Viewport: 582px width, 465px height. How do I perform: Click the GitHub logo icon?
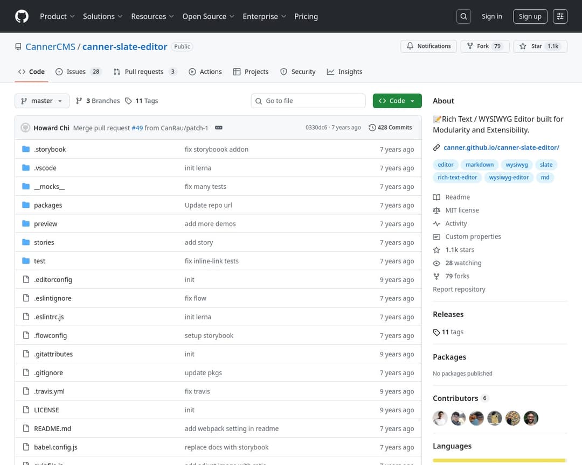tap(22, 16)
